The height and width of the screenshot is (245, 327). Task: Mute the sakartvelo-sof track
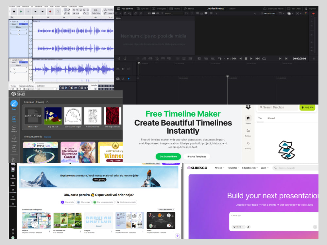[14, 62]
